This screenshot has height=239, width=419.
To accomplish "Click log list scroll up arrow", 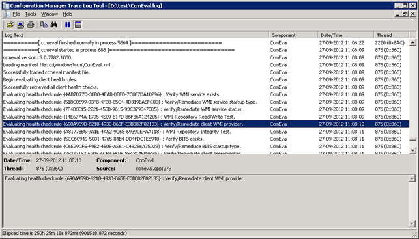I will [413, 42].
